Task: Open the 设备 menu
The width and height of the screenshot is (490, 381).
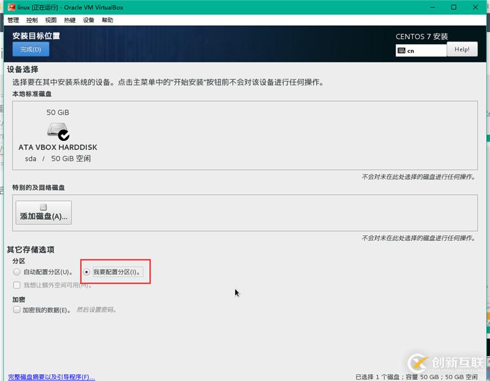Action: pos(88,20)
